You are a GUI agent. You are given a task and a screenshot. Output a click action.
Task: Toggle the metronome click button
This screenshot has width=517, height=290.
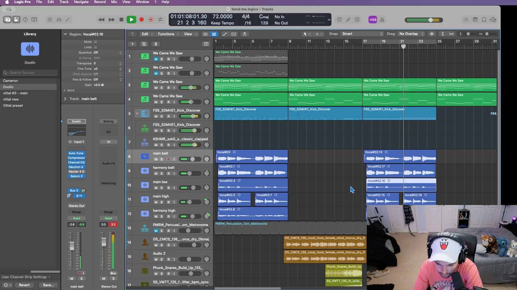(382, 19)
